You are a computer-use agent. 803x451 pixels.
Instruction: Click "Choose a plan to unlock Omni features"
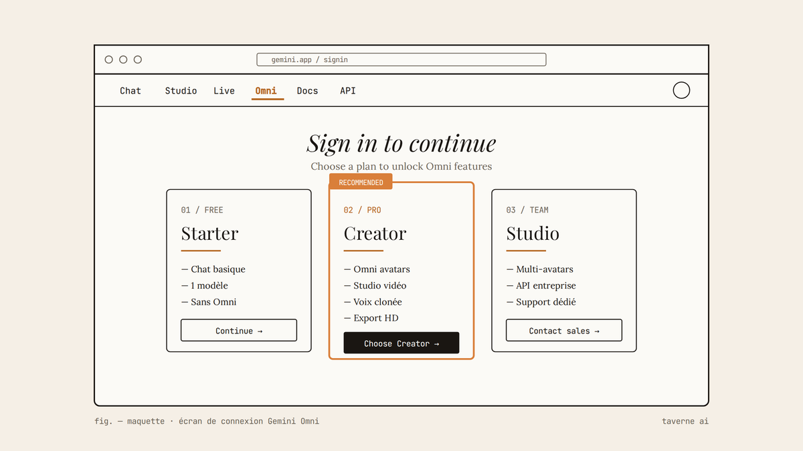[401, 166]
